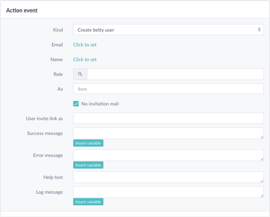Click Log message resize handle

pos(262,196)
